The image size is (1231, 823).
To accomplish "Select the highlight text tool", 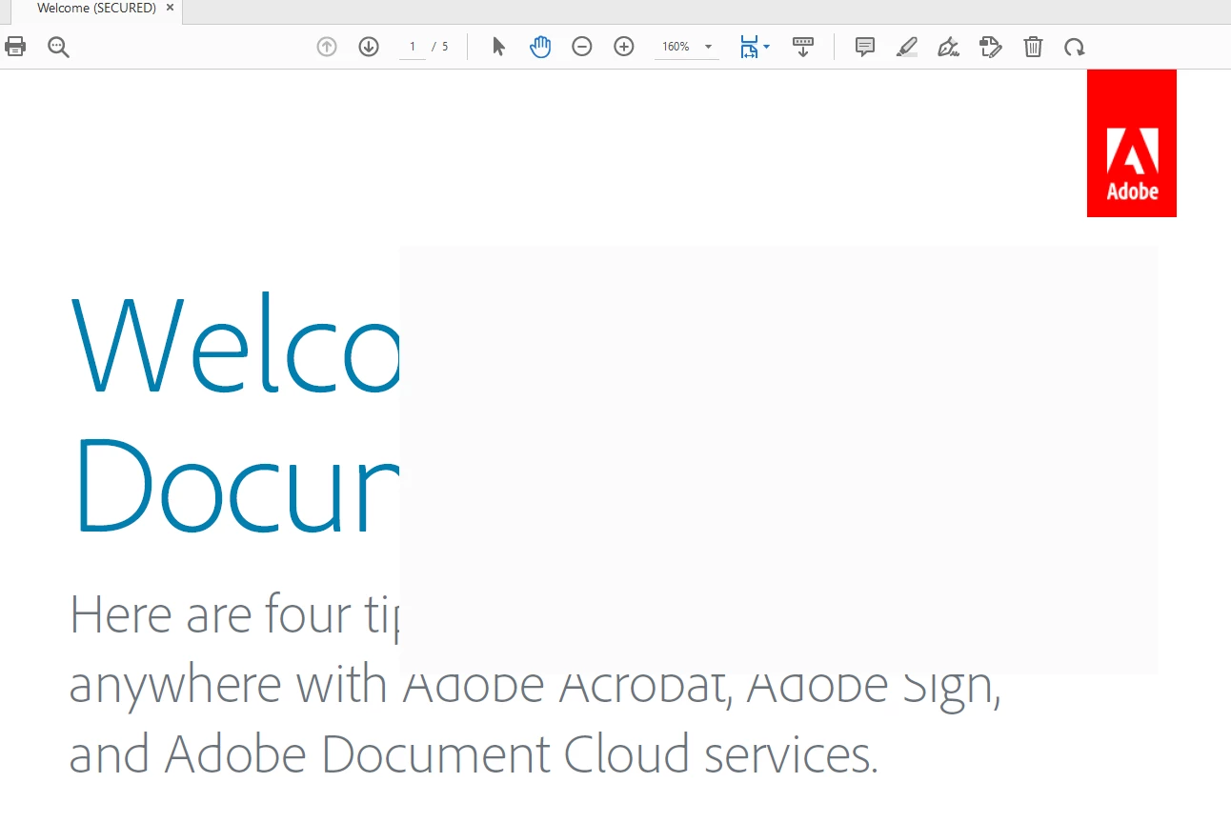I will 907,47.
